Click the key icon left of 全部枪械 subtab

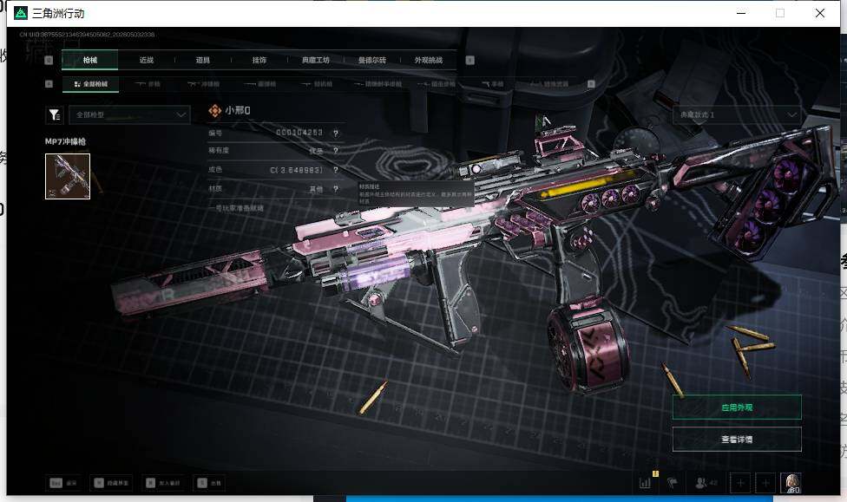(49, 84)
